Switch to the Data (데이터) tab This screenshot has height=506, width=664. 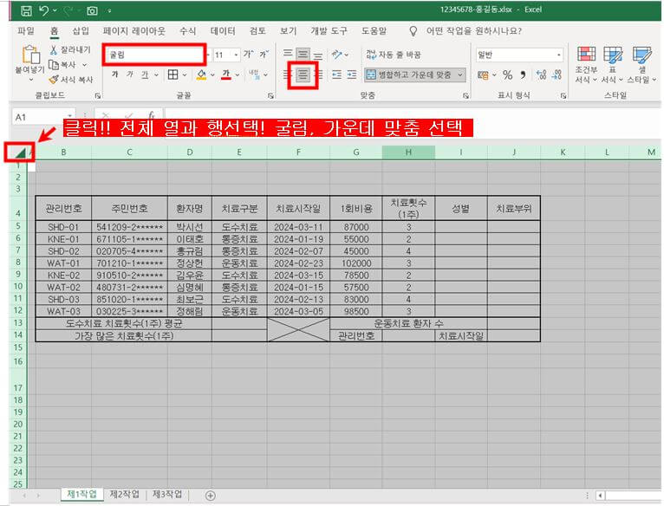223,31
